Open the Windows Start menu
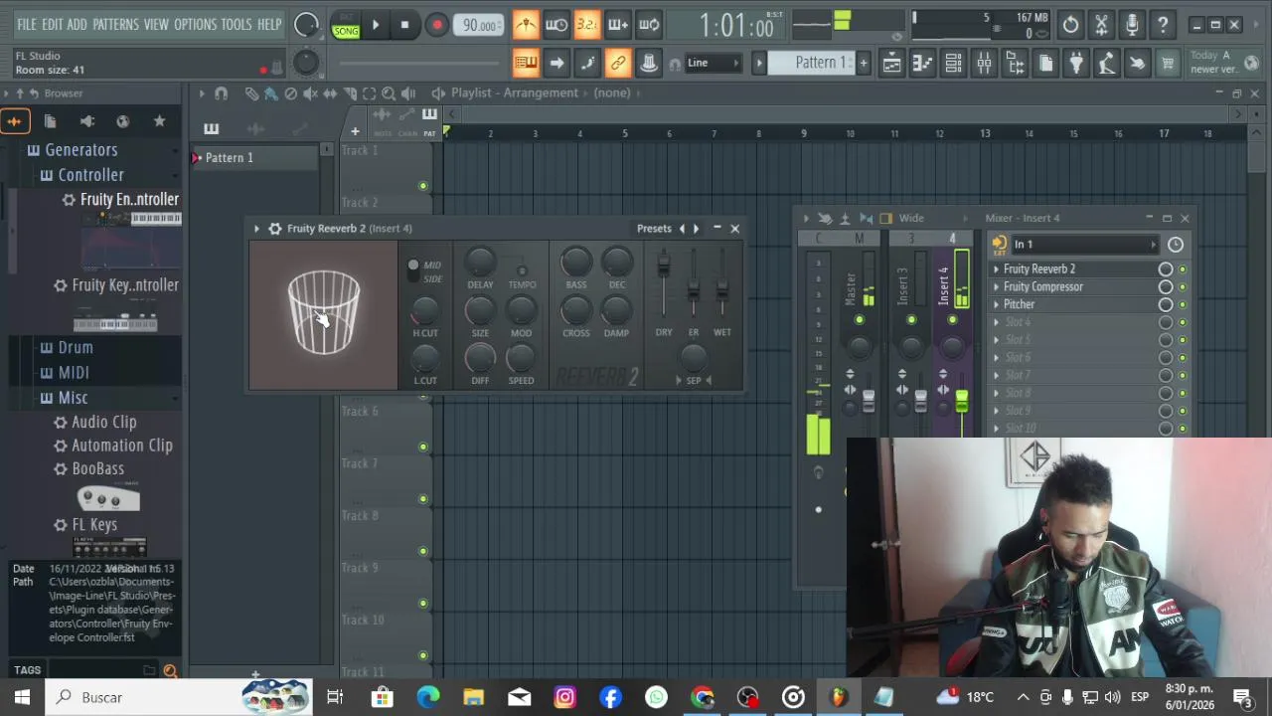This screenshot has width=1272, height=716. 22,697
